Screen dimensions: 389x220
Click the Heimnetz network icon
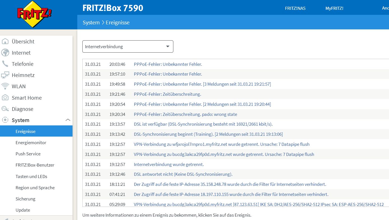pyautogui.click(x=5, y=75)
